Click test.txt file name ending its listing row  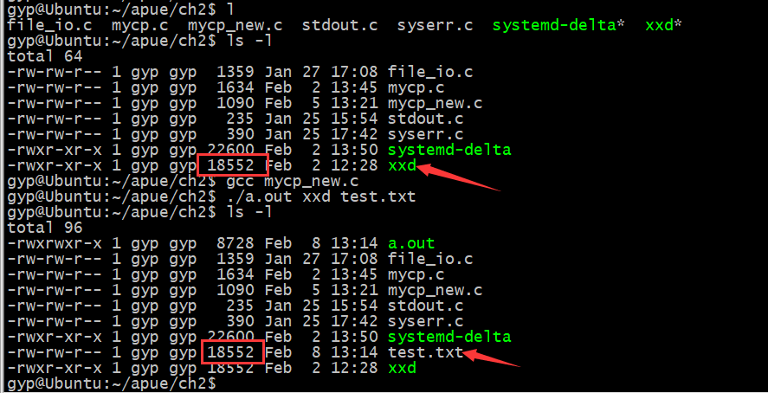[425, 352]
